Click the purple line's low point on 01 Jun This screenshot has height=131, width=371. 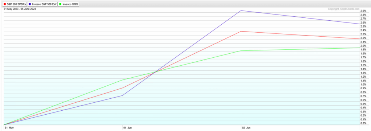[122, 95]
